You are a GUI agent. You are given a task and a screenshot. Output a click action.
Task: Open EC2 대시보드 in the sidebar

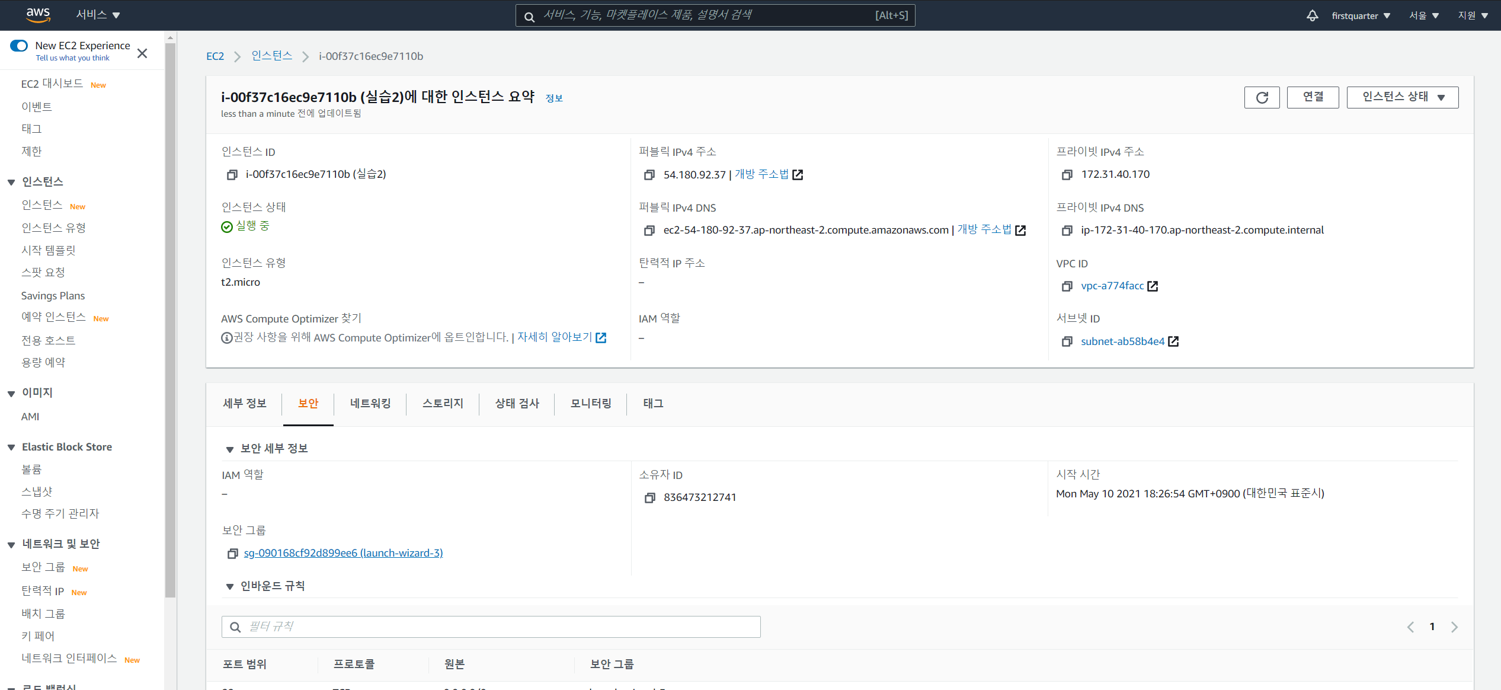click(52, 84)
